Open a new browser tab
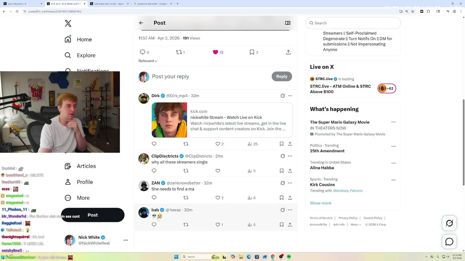This screenshot has width=465, height=261. coord(178,4)
